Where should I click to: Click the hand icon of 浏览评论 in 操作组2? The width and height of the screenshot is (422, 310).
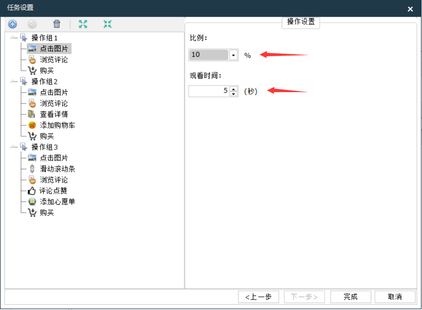coord(32,103)
